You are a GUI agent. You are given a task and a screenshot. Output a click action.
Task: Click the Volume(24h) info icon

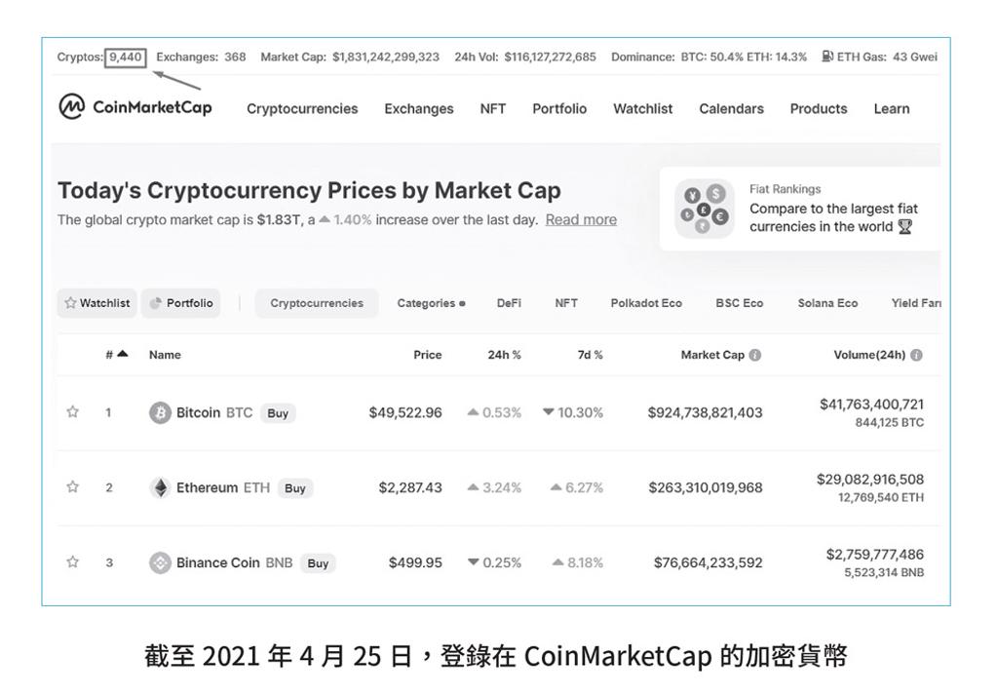pyautogui.click(x=916, y=355)
